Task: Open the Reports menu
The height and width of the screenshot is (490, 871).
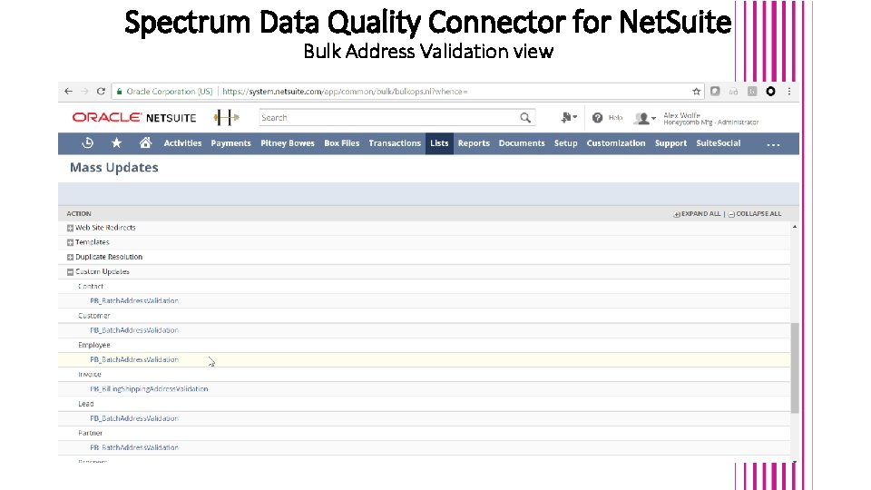Action: pyautogui.click(x=474, y=142)
